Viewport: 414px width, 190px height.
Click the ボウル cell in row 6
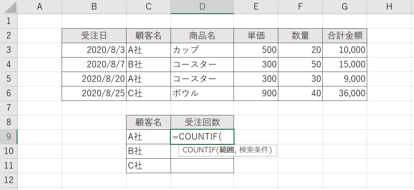pos(202,93)
